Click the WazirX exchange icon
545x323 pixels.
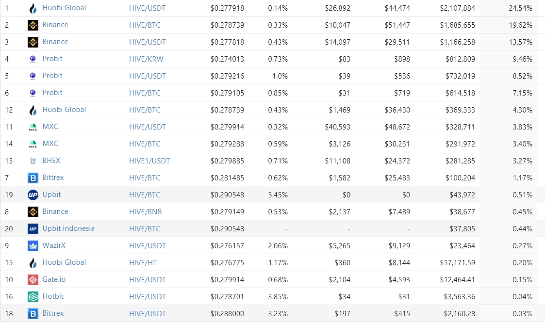coord(33,245)
